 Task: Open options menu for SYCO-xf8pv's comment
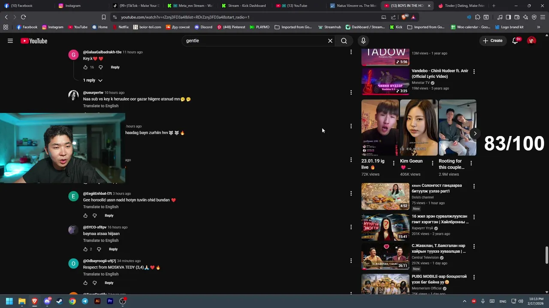pos(351,227)
